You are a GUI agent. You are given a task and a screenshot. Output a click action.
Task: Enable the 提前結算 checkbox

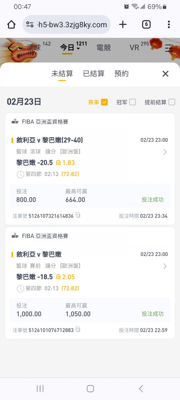pos(172,102)
